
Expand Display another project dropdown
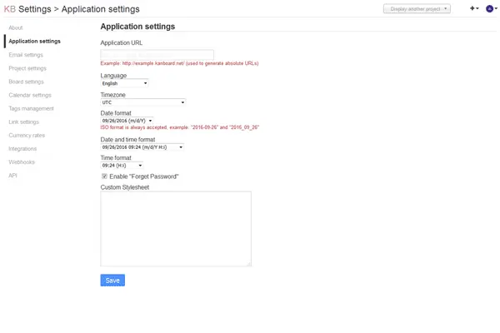(x=417, y=8)
